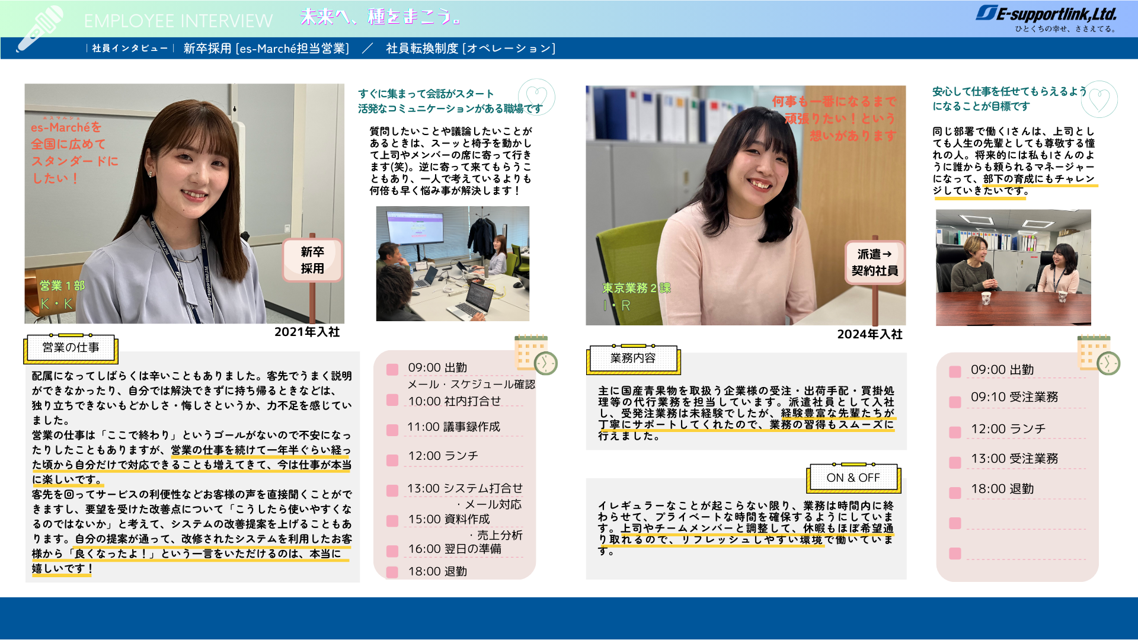The height and width of the screenshot is (640, 1138).
Task: Click the pink bullet next to 10:00 社内打合せ
Action: coord(392,400)
